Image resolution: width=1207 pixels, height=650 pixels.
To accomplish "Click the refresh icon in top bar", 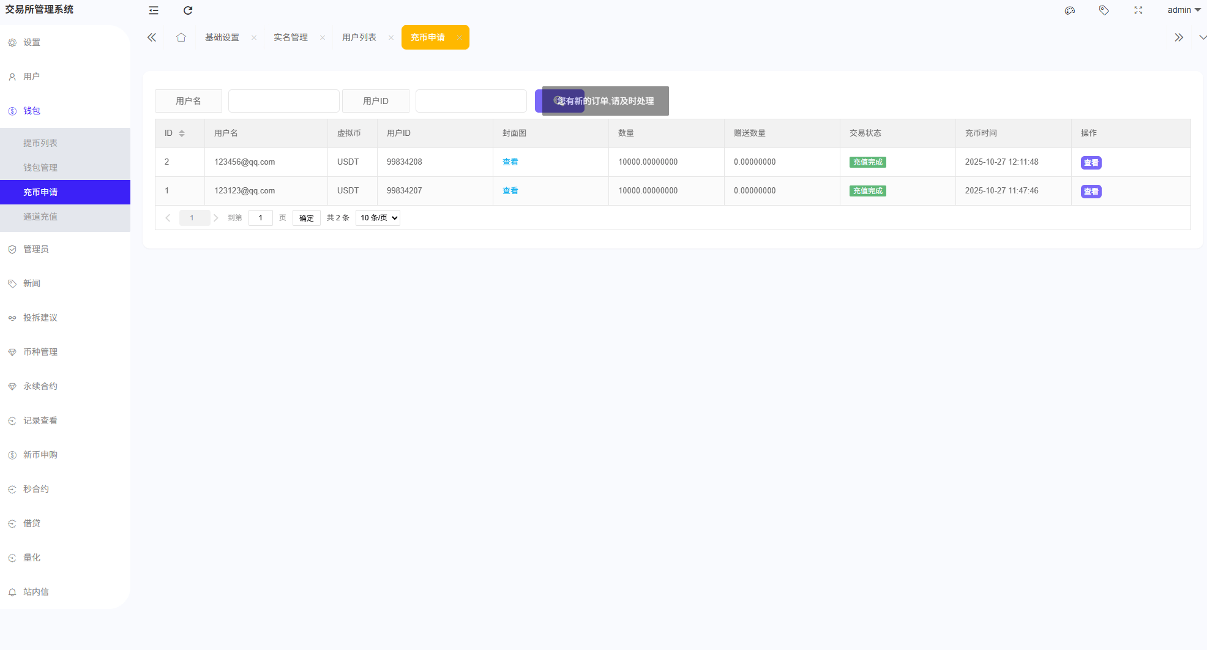I will [188, 10].
